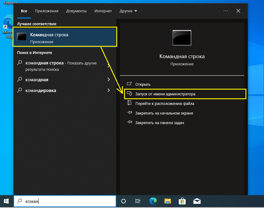The height and width of the screenshot is (208, 264).
Task: Expand the Другие dropdown
Action: click(x=128, y=11)
